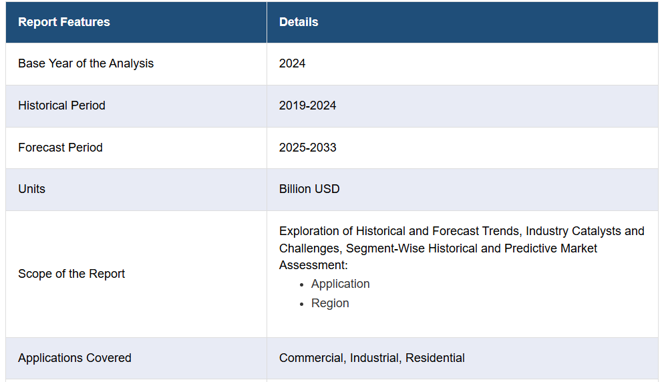The image size is (660, 382).
Task: Open the Application bullet item
Action: click(340, 284)
